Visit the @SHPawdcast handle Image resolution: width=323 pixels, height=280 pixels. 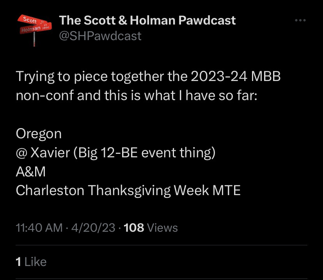(100, 36)
